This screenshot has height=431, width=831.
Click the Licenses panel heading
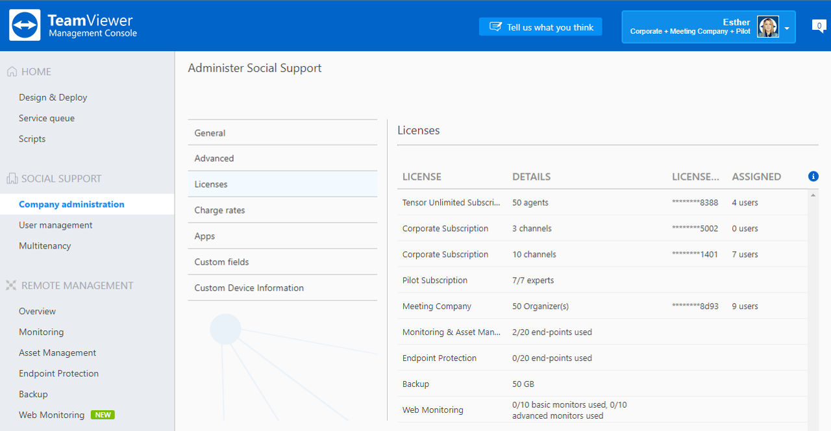(x=419, y=130)
